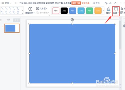Open the 文件 dropdown arrow
Viewport: 125px width, 90px height.
11,3
